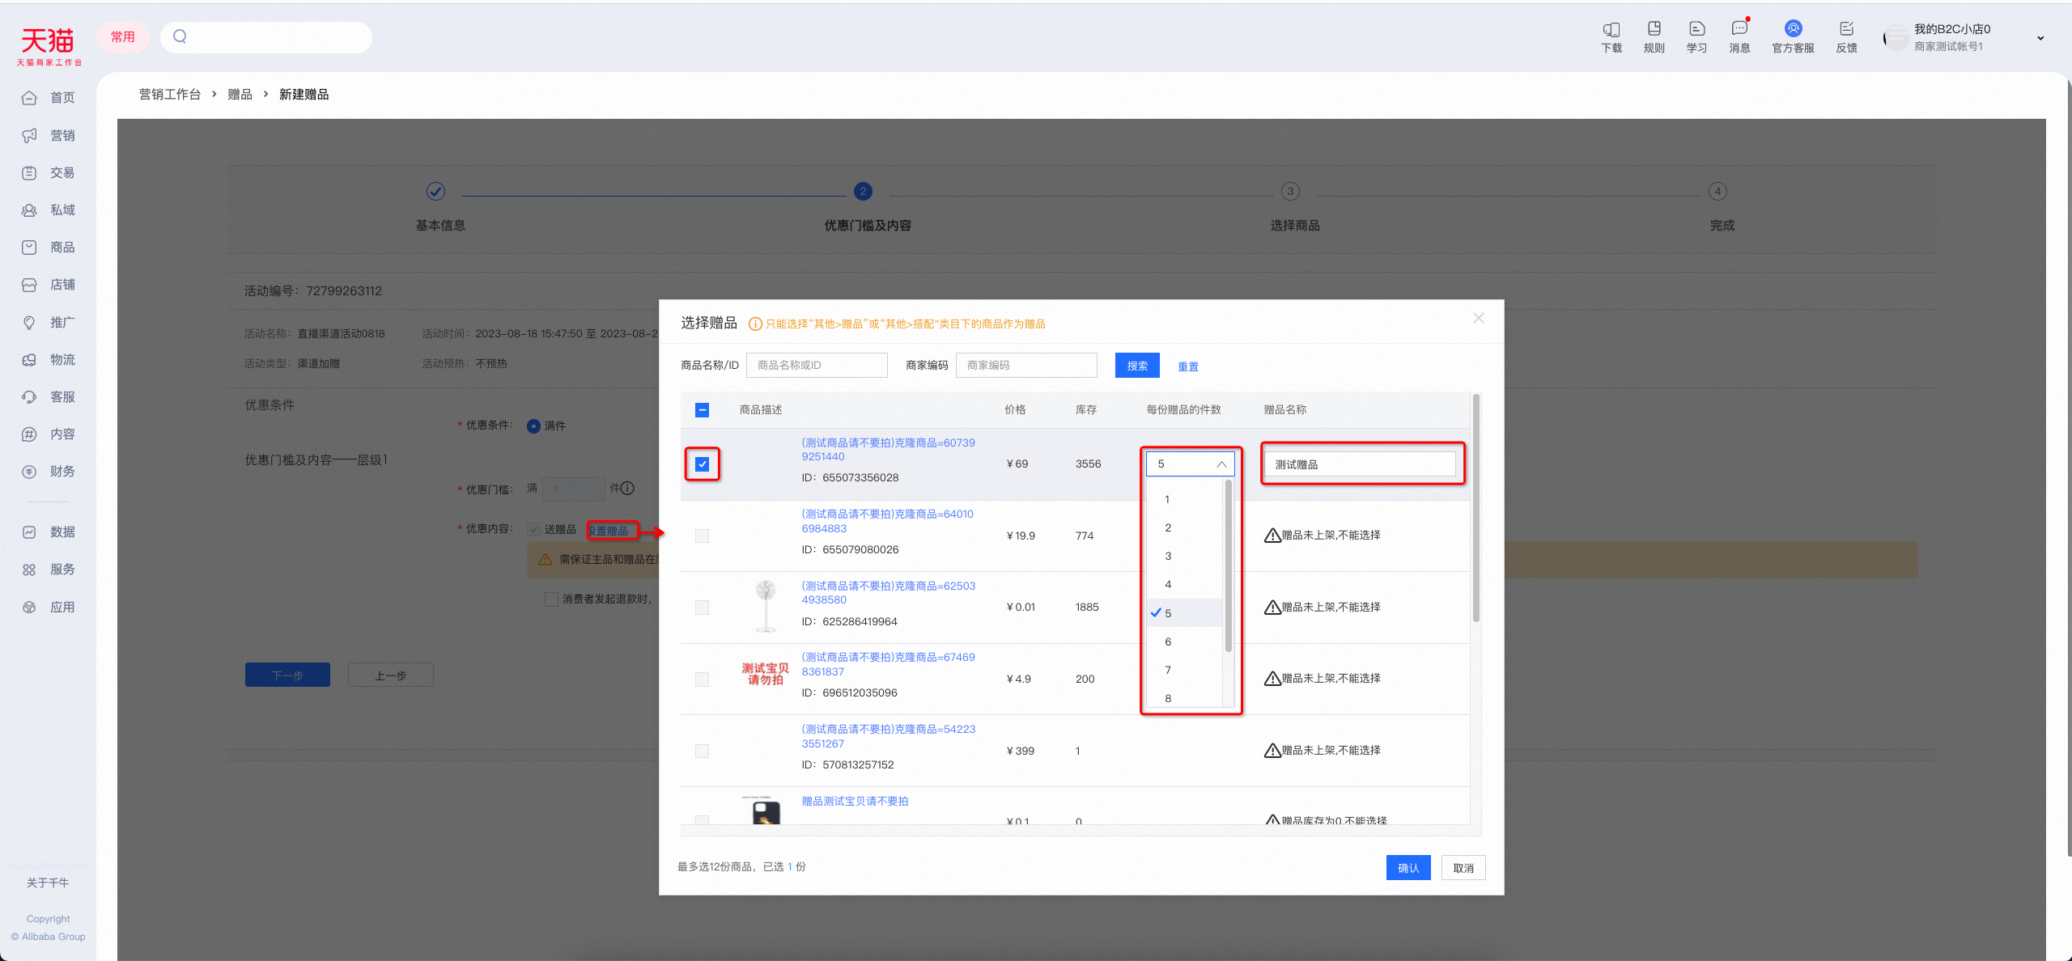The height and width of the screenshot is (961, 2072).
Task: Toggle the 送赠品 checkbox
Action: tap(533, 529)
